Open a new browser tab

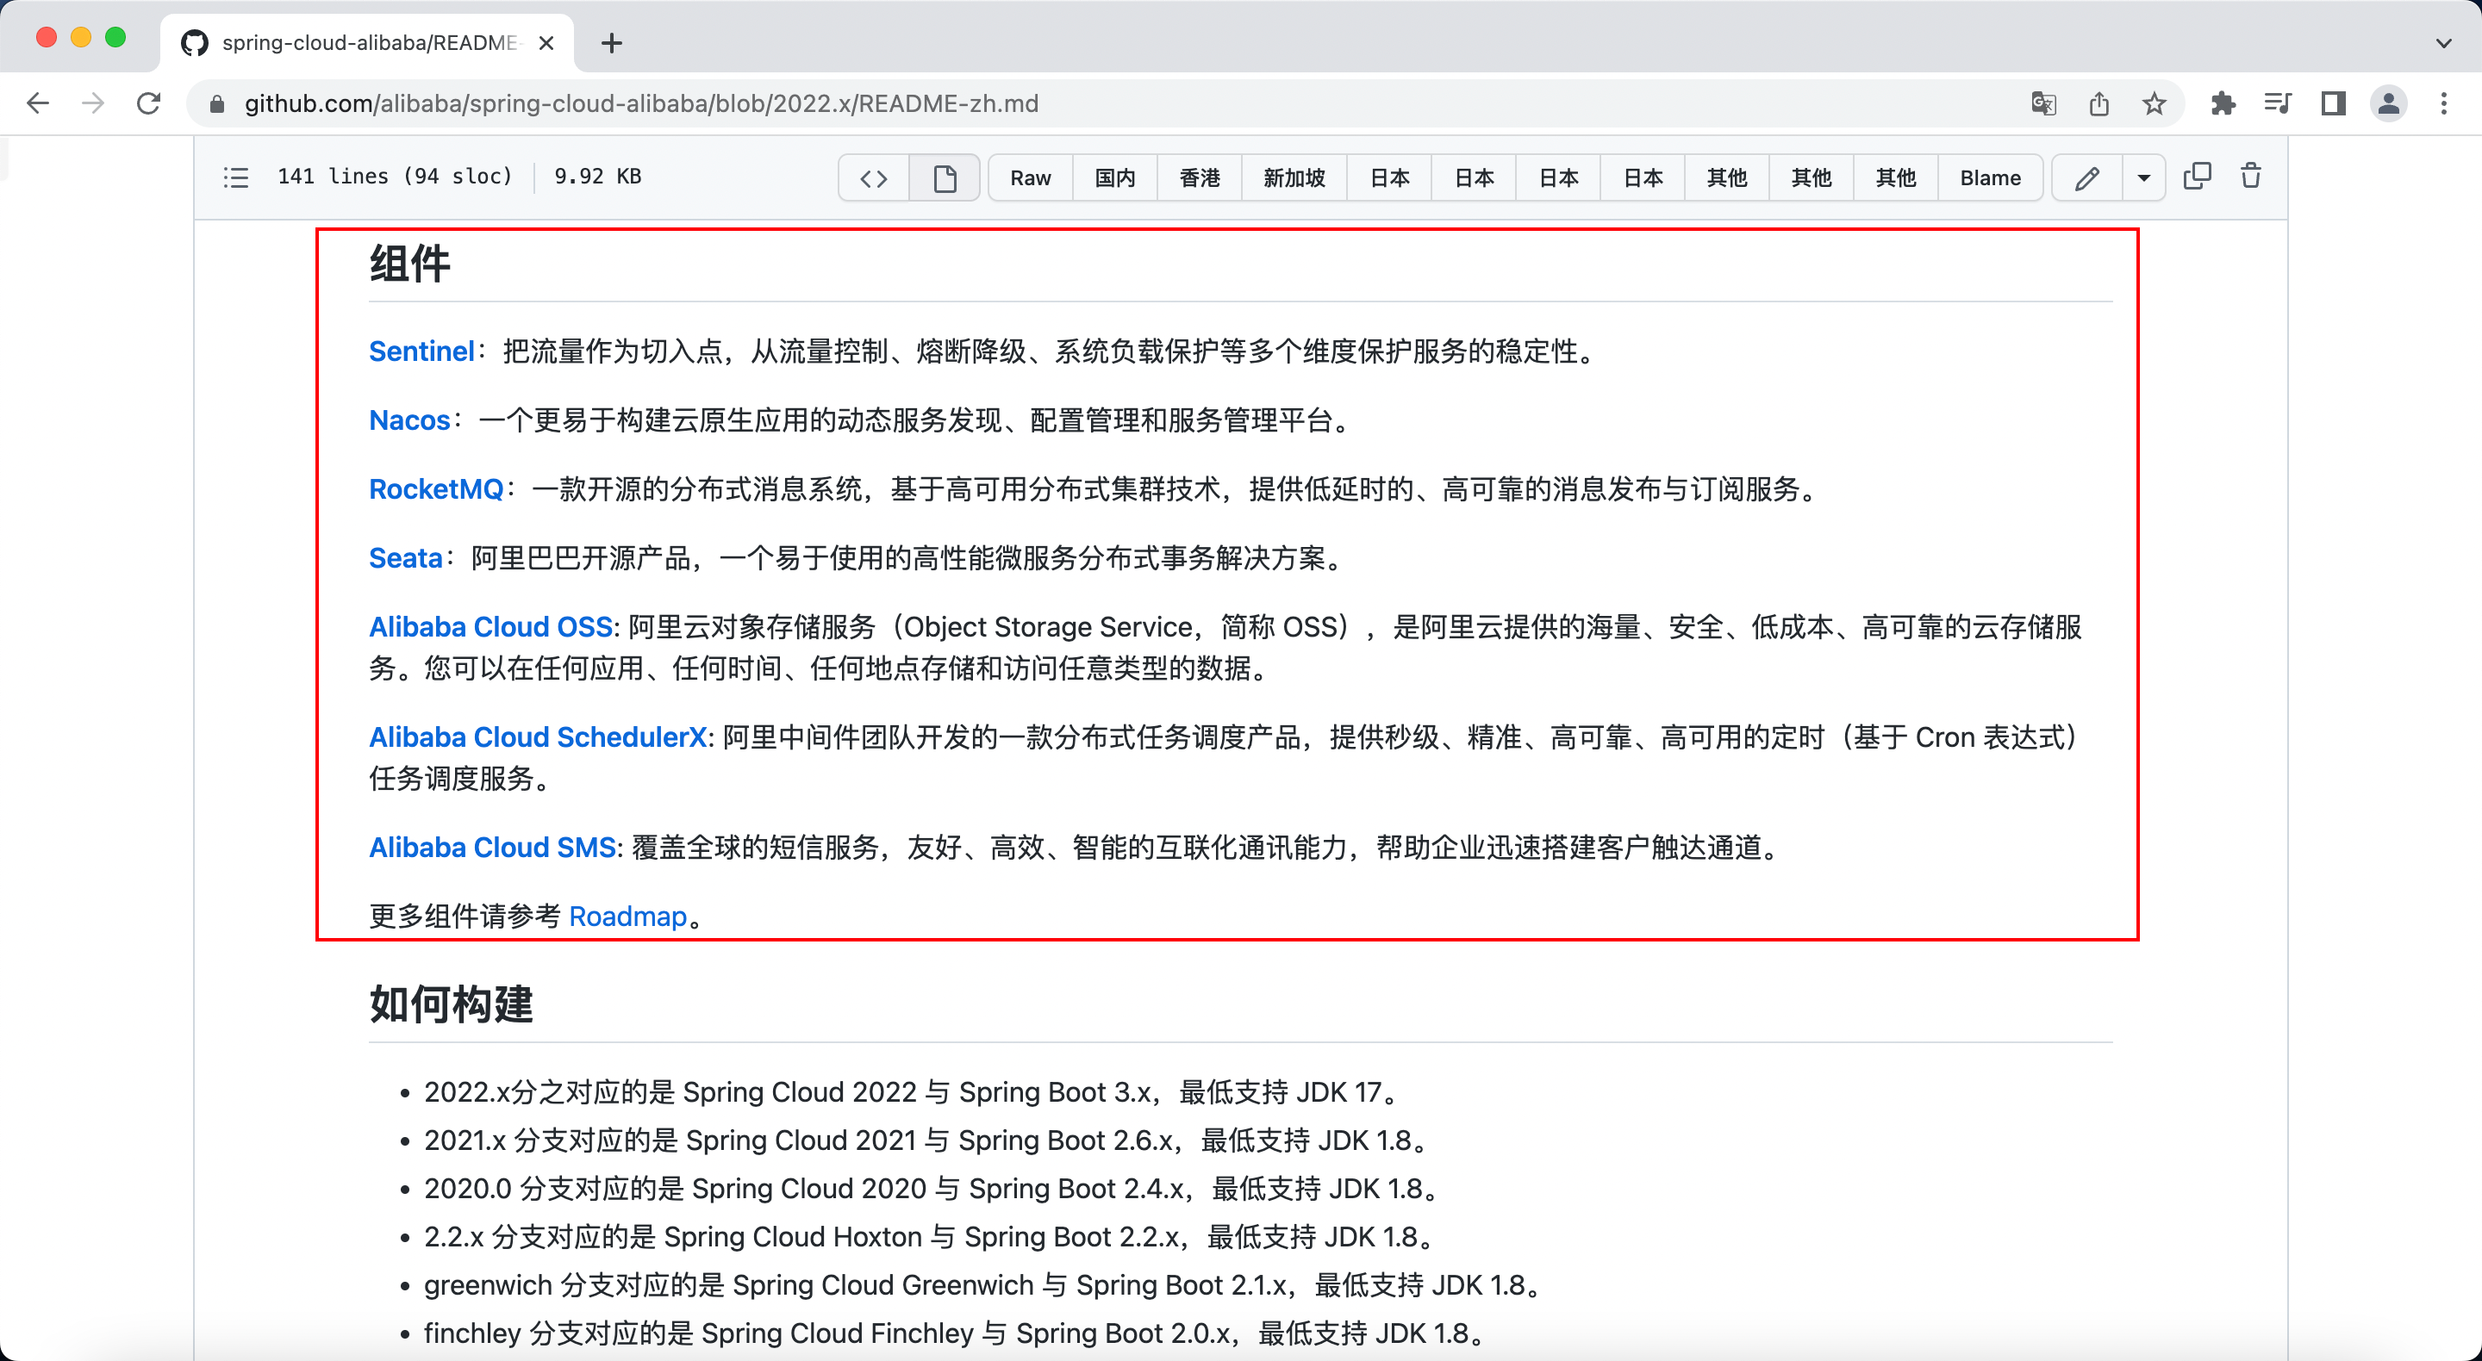click(x=611, y=42)
